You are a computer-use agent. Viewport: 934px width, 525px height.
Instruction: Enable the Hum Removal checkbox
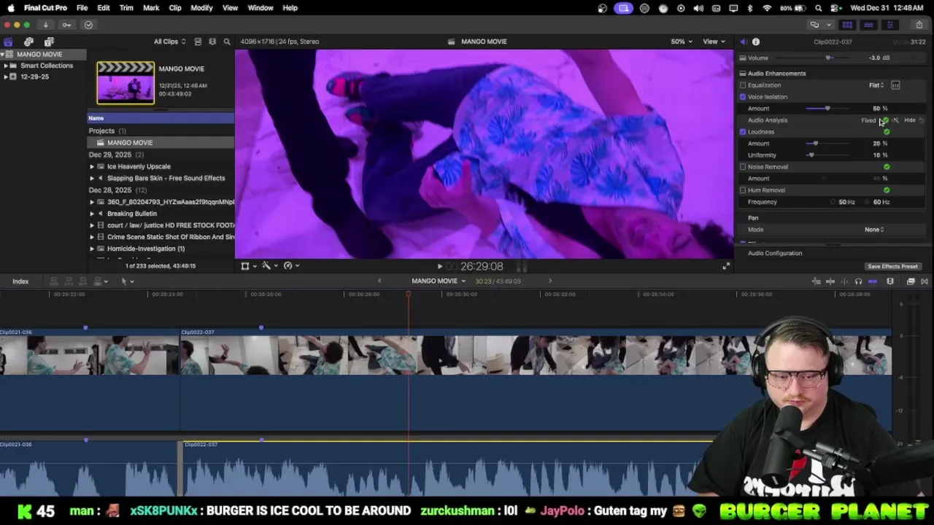click(x=743, y=190)
